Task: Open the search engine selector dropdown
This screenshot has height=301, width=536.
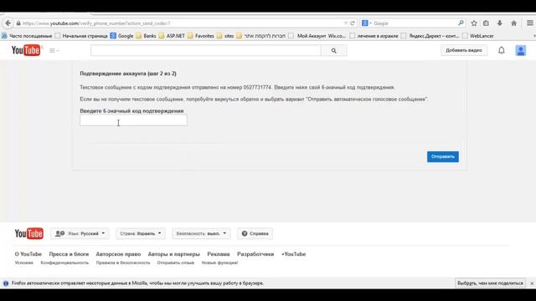Action: 367,23
